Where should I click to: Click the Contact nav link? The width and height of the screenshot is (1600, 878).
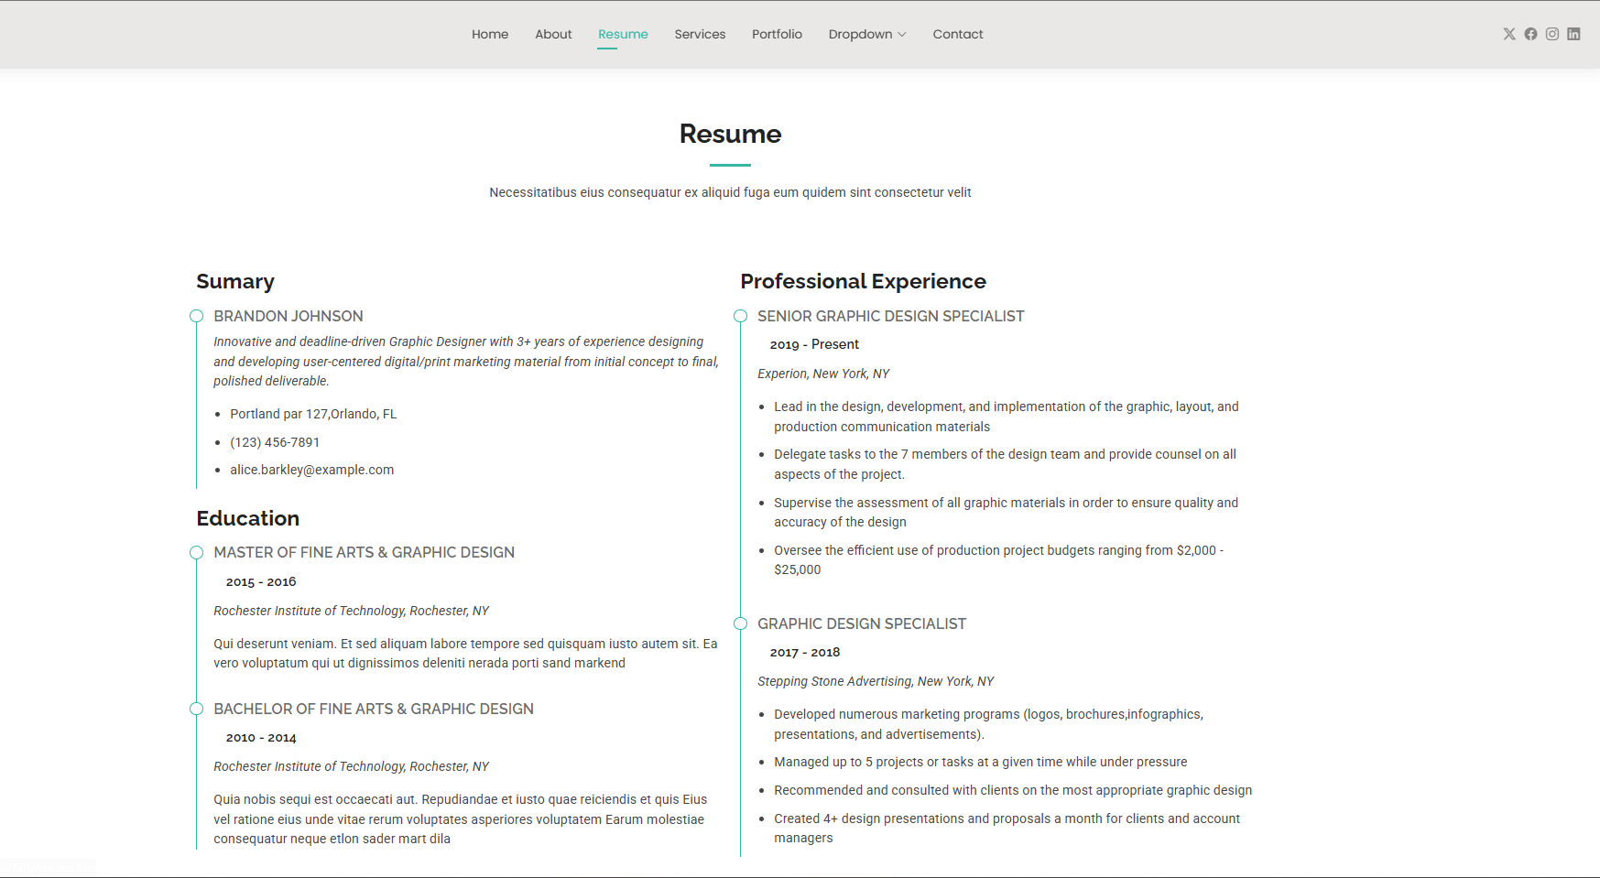tap(958, 34)
